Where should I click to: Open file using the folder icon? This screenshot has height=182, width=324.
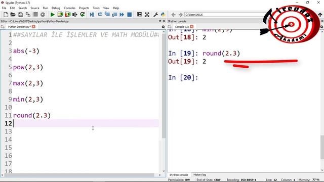click(x=13, y=15)
